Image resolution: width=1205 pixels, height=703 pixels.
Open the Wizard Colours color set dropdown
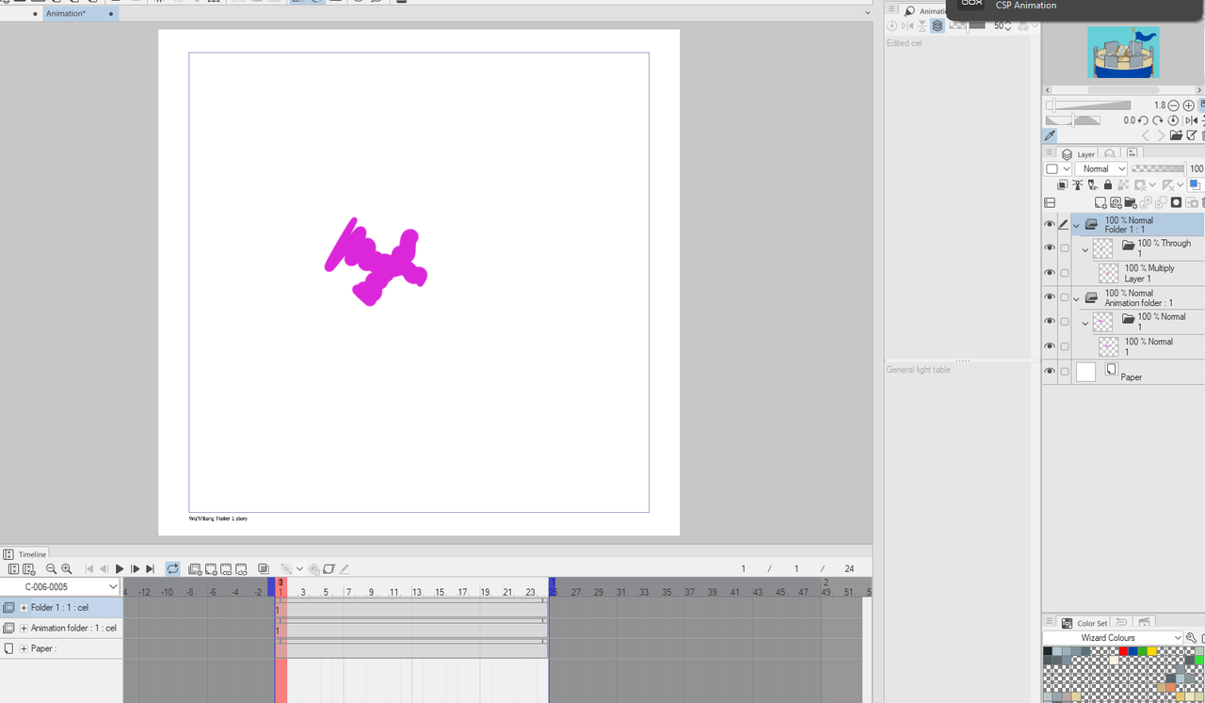(1113, 637)
